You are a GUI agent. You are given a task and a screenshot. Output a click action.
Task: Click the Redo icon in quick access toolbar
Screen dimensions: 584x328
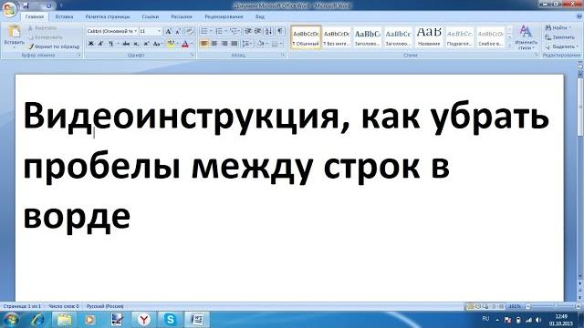pos(48,5)
